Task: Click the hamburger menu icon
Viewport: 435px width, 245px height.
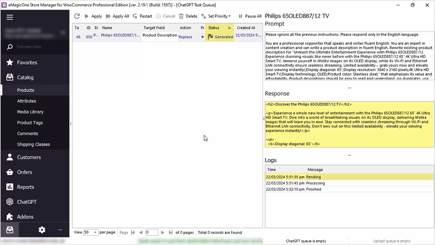Action: pos(10,17)
